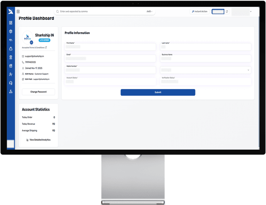Click the KAM Mail support@sharkship.in value
Screen dimensions: 266x205
(41, 79)
